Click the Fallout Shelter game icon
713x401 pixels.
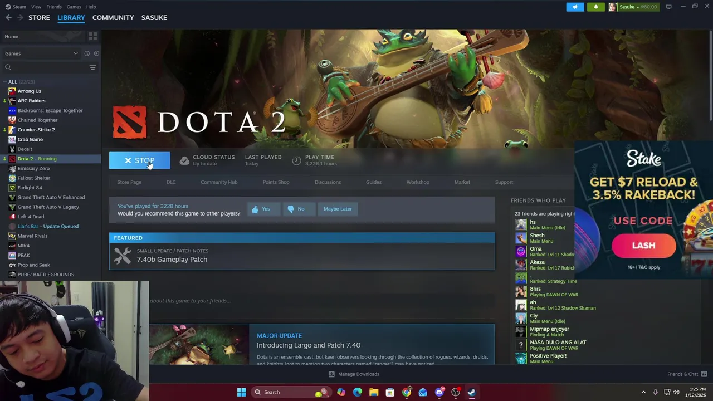pyautogui.click(x=12, y=178)
